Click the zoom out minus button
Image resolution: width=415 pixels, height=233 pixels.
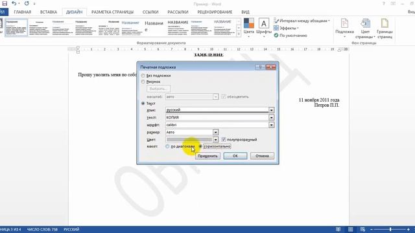coord(372,229)
